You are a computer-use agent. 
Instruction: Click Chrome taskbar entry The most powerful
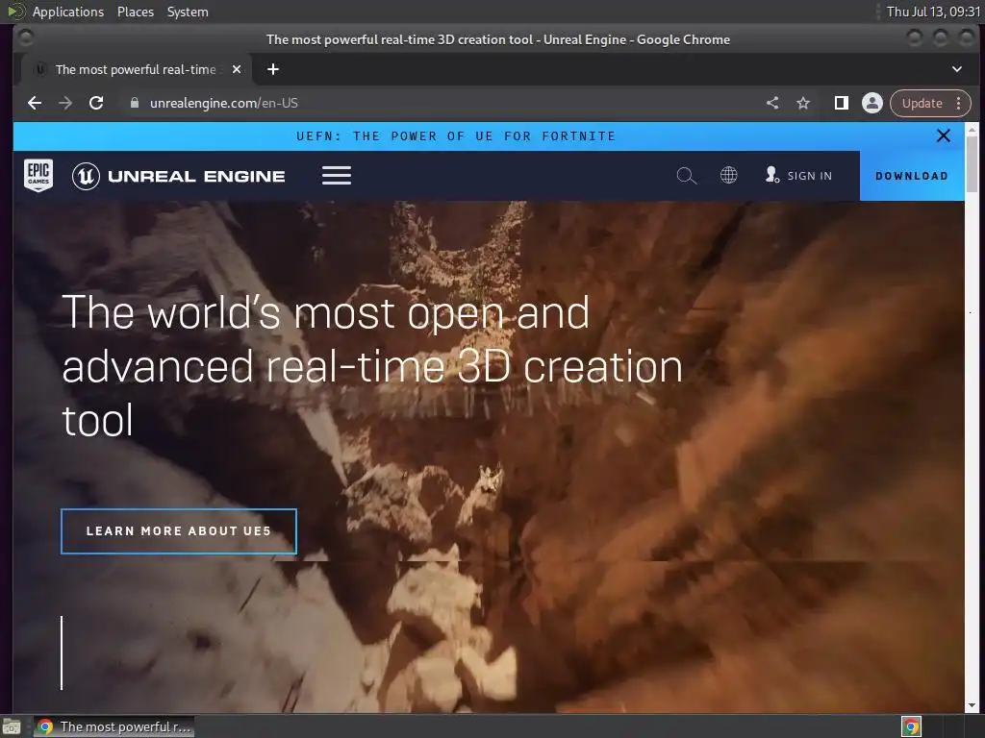coord(114,726)
